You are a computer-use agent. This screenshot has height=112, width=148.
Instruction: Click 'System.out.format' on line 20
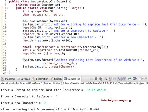(x=37, y=60)
